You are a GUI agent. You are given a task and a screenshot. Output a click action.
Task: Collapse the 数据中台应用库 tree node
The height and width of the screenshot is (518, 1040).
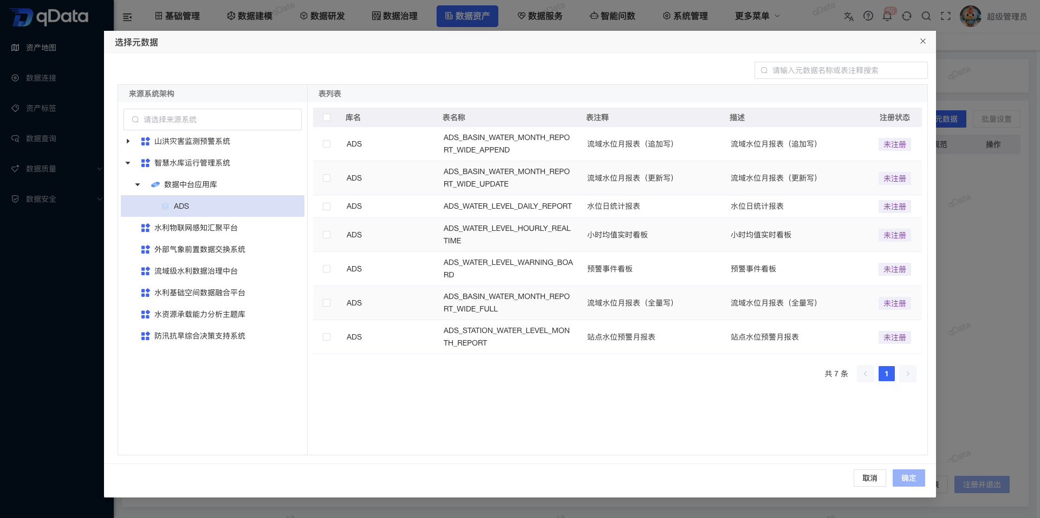[x=138, y=184]
